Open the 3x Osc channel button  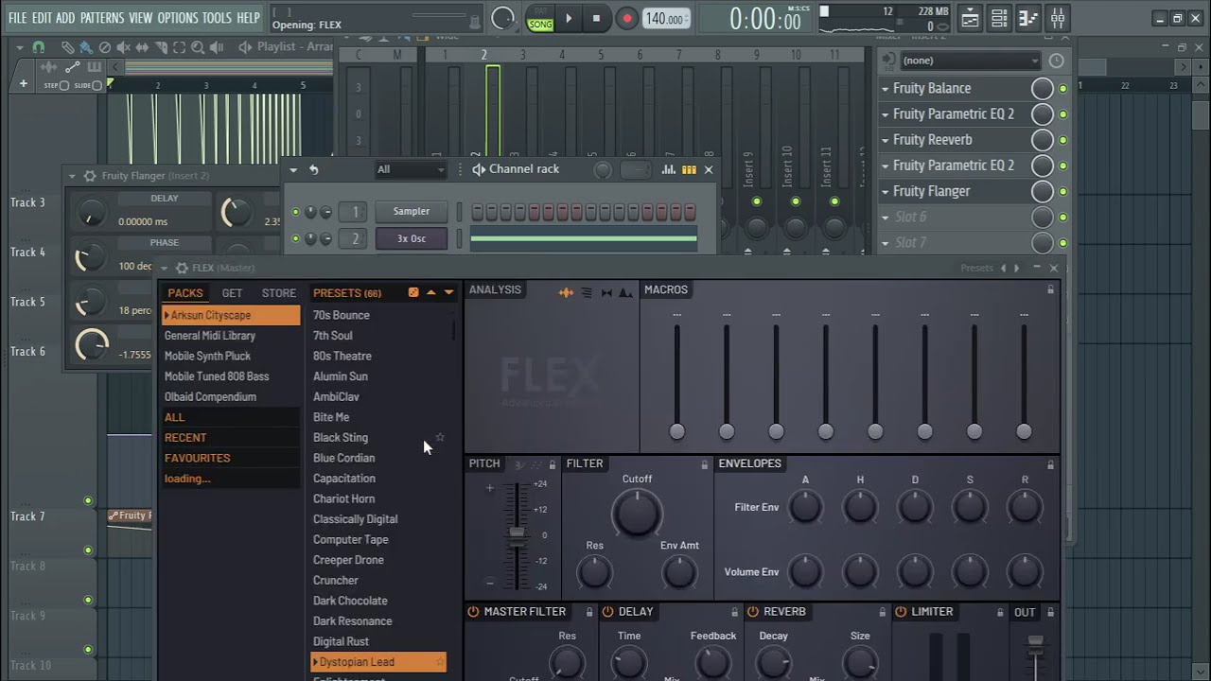click(412, 239)
